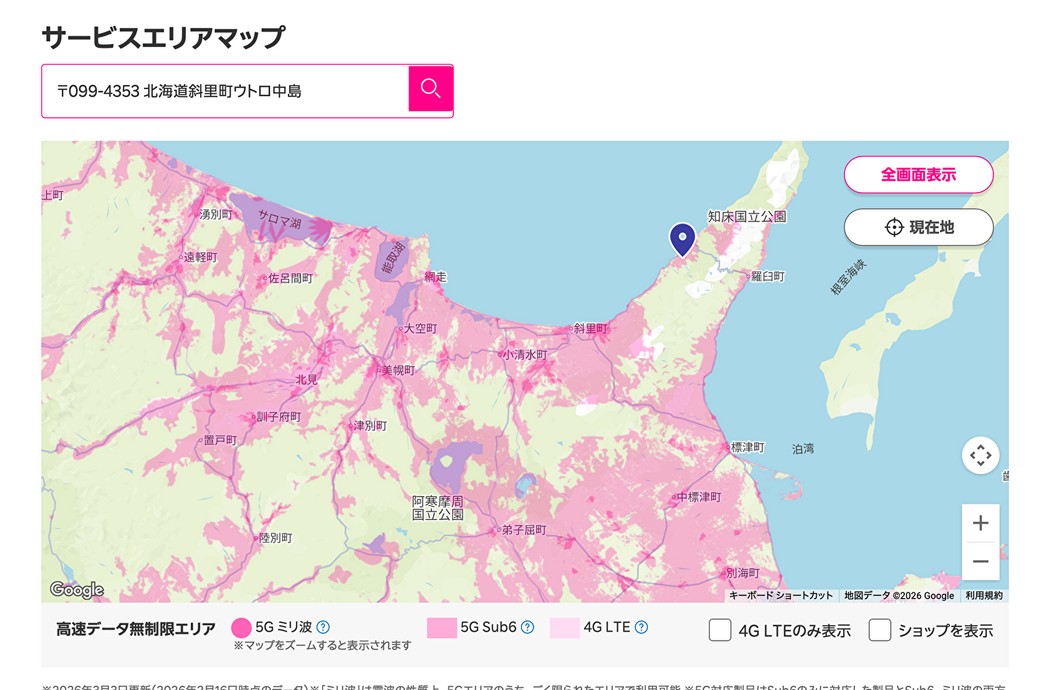Open 5G Sub6 help question icon

[528, 627]
